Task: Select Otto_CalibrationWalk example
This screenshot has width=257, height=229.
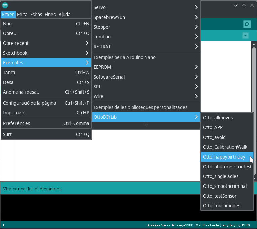Action: (x=225, y=147)
